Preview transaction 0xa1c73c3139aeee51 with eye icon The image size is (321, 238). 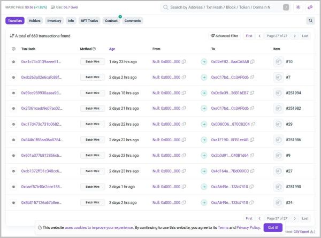point(13,62)
